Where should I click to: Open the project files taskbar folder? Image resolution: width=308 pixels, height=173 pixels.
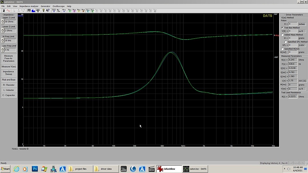click(x=80, y=169)
